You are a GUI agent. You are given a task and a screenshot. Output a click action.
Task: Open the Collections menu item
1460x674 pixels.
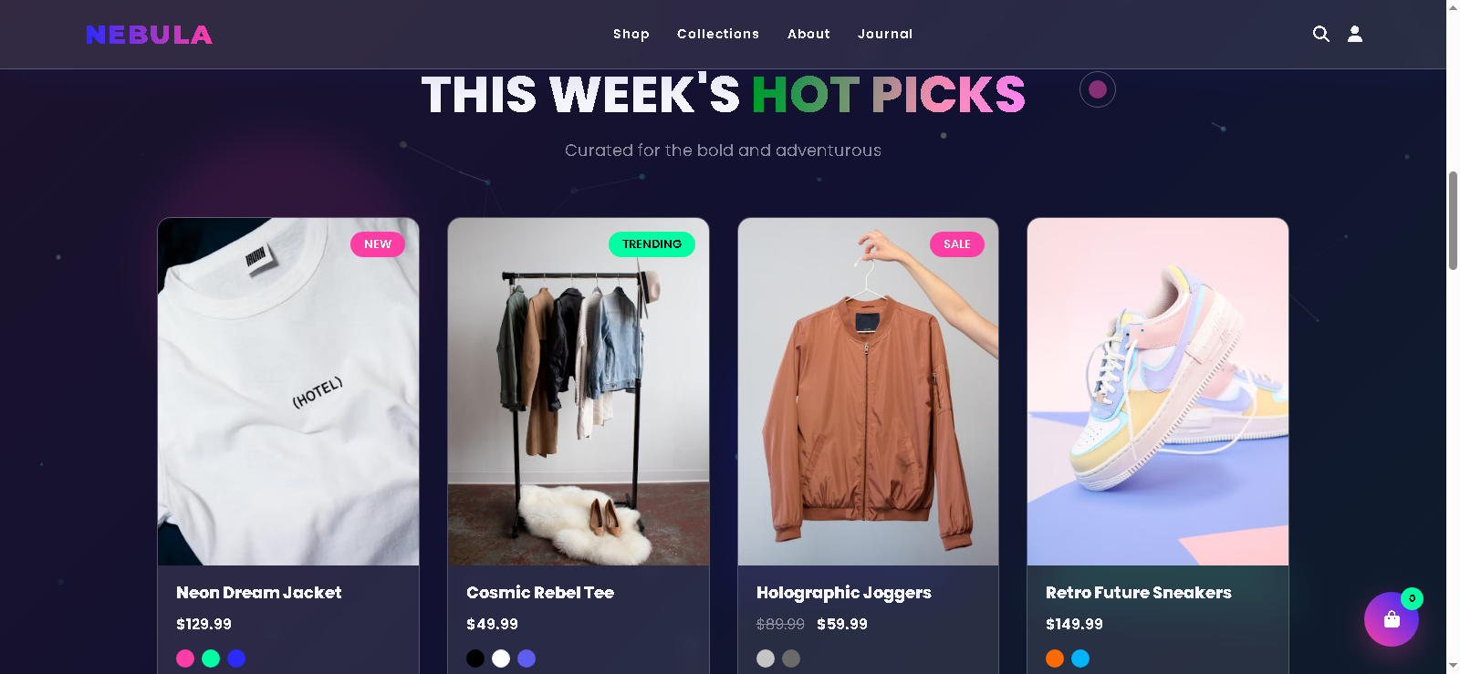point(718,34)
